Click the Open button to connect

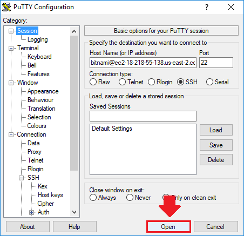click(168, 227)
